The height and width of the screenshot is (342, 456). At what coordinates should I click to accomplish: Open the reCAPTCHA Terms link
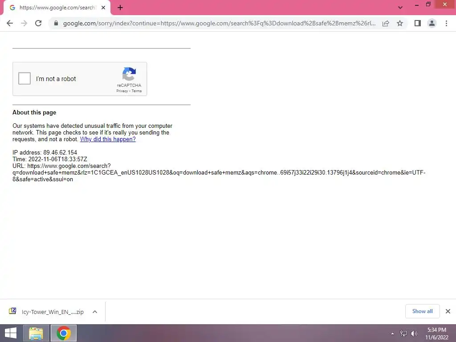click(136, 91)
